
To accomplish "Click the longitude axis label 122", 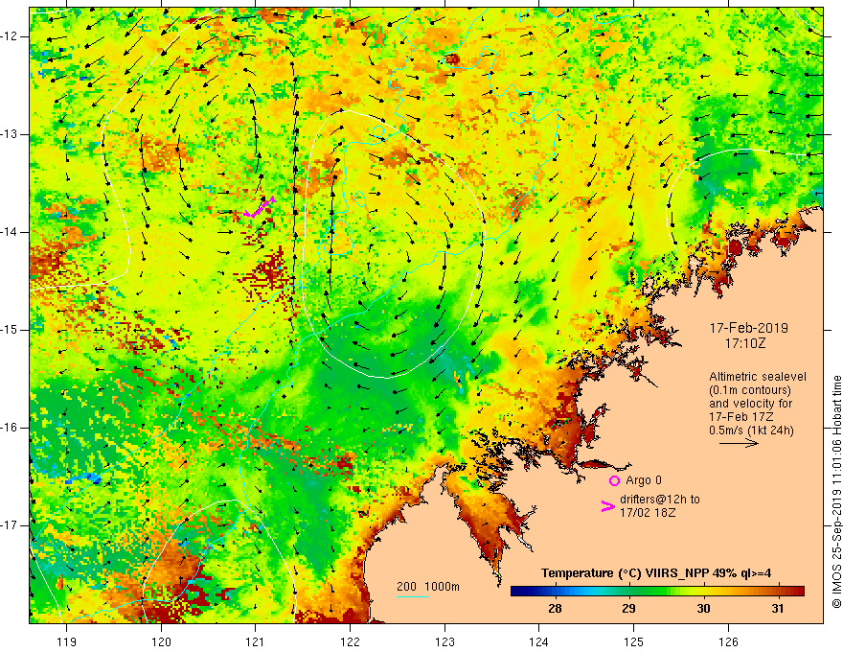I will (x=350, y=641).
